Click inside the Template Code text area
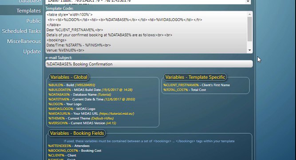 (146, 32)
